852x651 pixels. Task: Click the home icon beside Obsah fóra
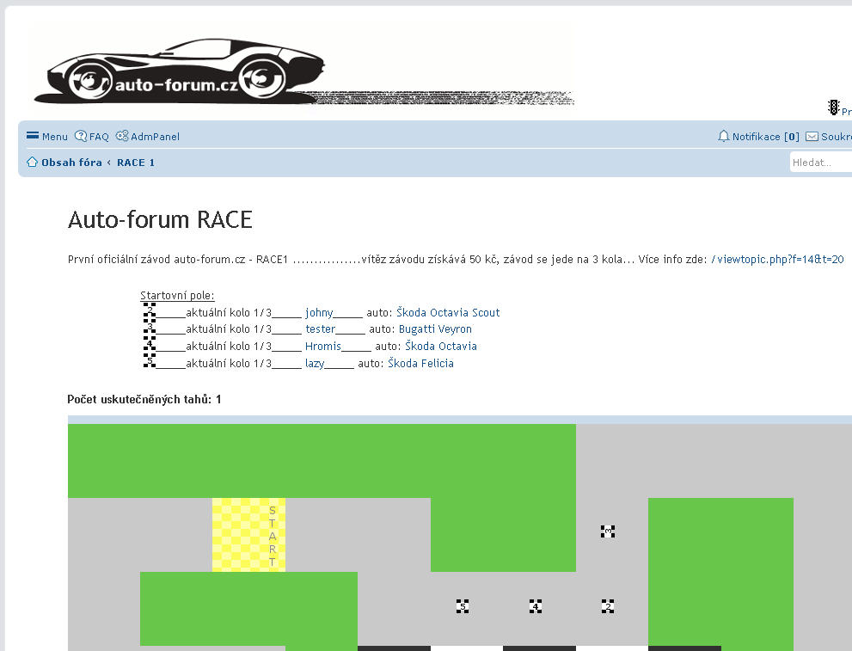click(33, 163)
